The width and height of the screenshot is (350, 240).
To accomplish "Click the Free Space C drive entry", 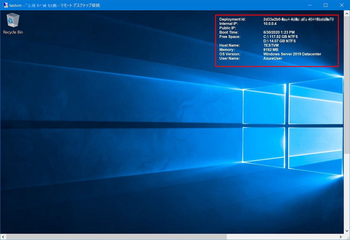I will coord(280,37).
